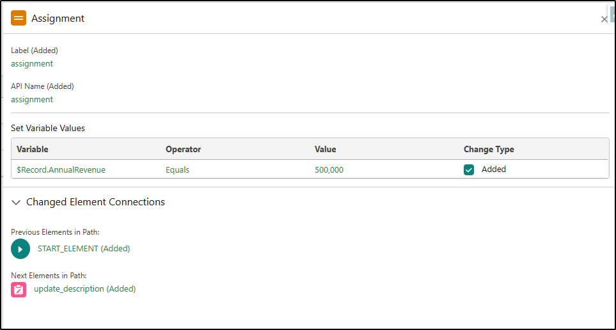
Task: Click the Variable column header
Action: (x=33, y=150)
